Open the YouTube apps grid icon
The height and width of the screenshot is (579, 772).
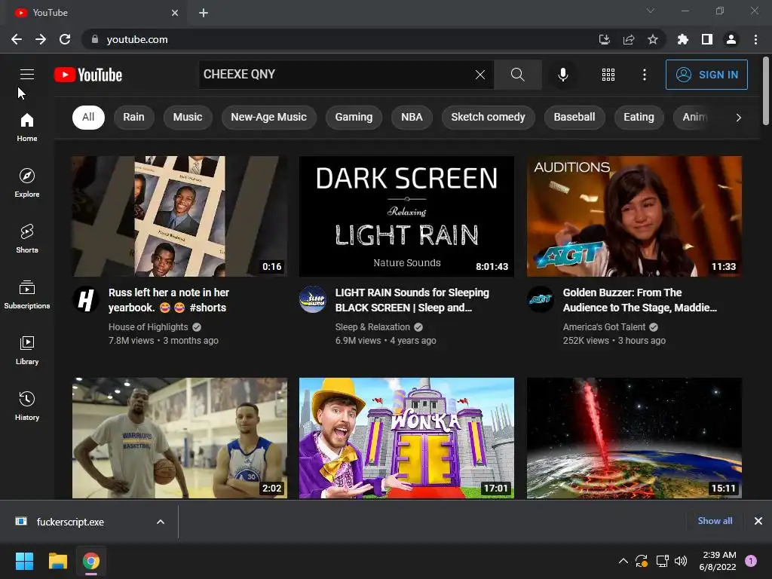tap(608, 75)
